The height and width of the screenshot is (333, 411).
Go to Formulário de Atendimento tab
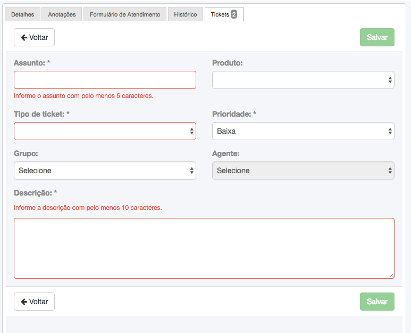tap(125, 14)
